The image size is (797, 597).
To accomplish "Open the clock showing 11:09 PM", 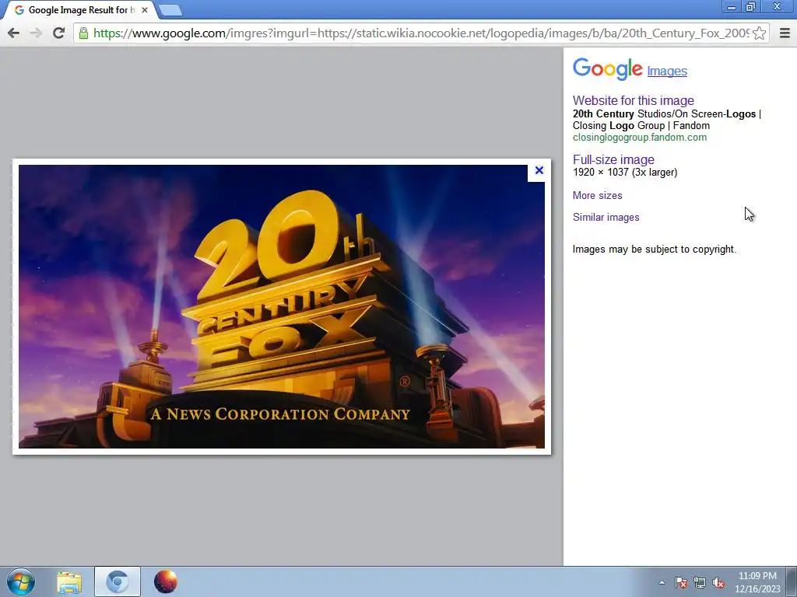I will (x=757, y=581).
